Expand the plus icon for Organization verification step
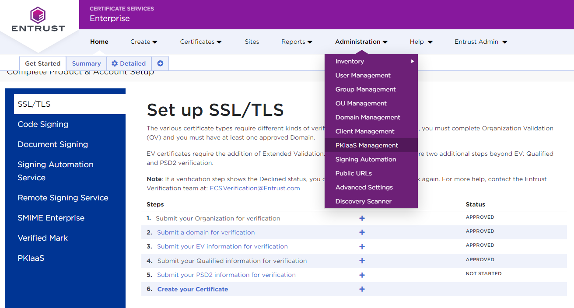Viewport: 574px width, 308px height. [x=362, y=218]
